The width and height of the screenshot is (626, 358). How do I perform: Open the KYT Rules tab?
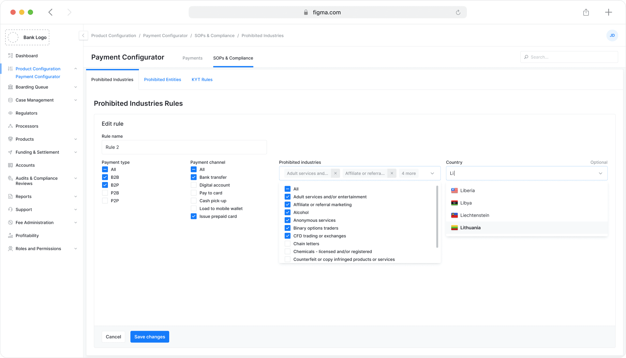pos(202,79)
